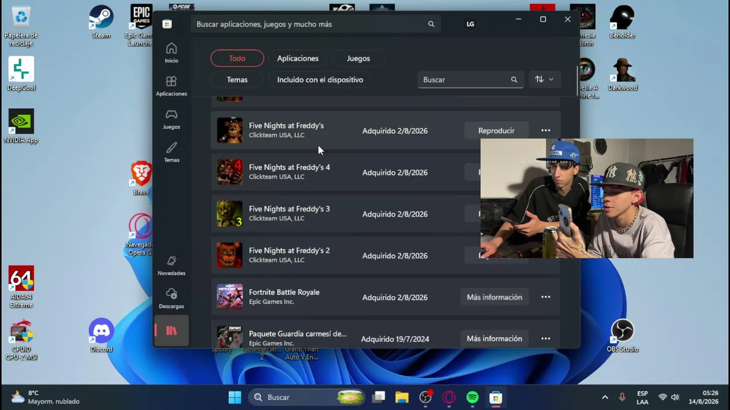Select the Darkwood desktop shortcut
The height and width of the screenshot is (410, 730).
[x=622, y=75]
